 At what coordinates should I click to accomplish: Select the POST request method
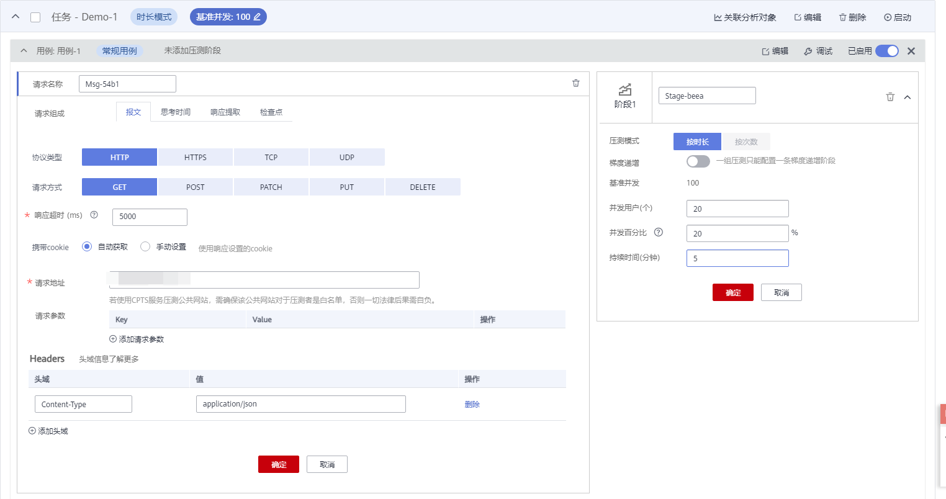coord(196,187)
